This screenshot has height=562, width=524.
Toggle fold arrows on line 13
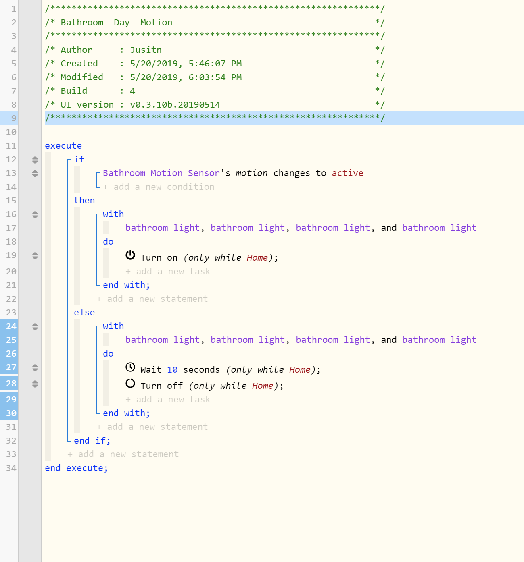35,173
